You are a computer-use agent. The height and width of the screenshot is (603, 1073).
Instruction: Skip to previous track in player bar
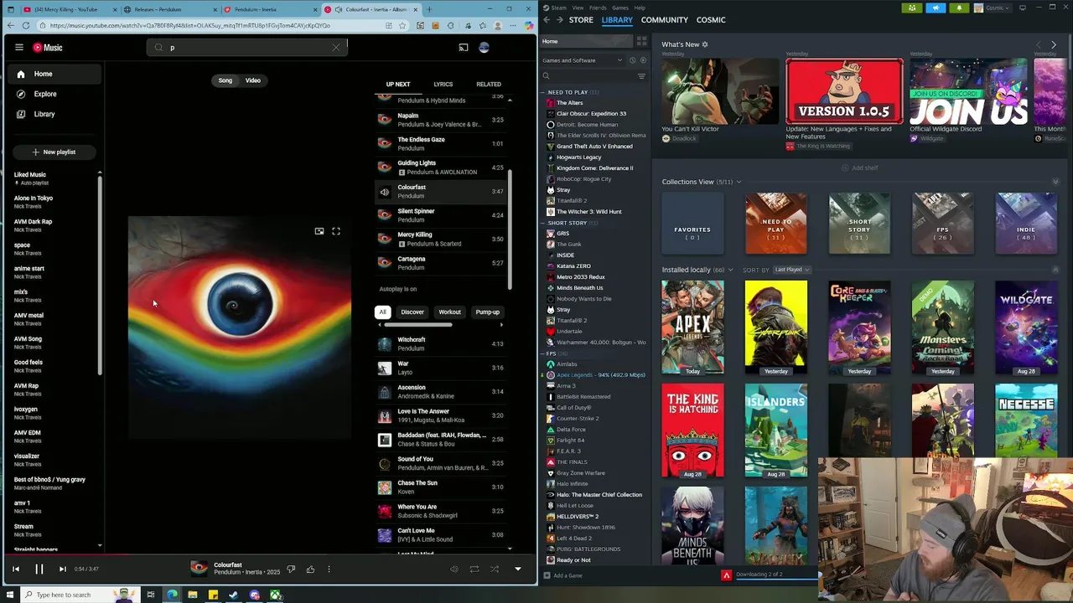[16, 569]
